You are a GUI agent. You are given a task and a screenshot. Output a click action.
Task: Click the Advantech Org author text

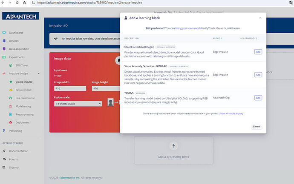click(x=221, y=98)
